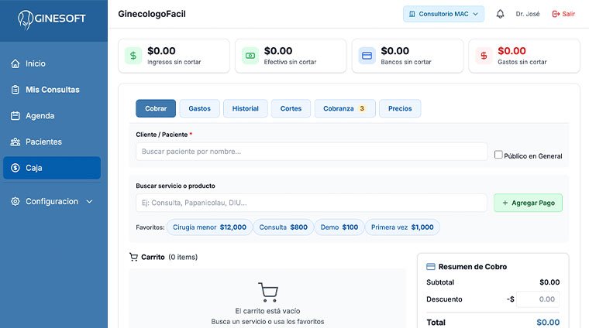Click the red Gastos dollar icon

[x=484, y=56]
